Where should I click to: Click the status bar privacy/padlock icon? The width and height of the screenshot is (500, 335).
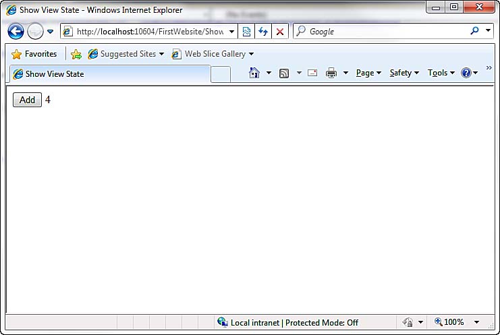[x=408, y=322]
